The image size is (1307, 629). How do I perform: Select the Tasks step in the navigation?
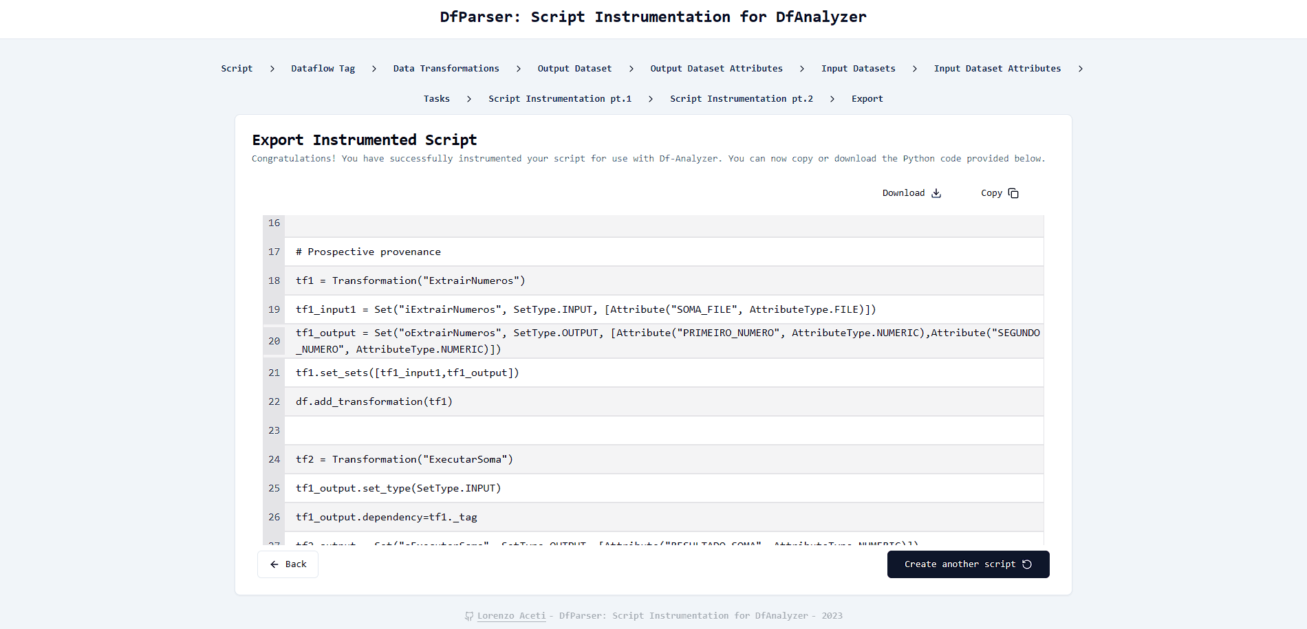(437, 98)
